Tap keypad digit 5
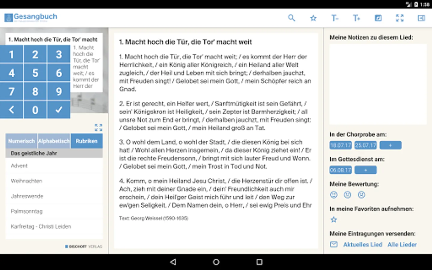The image size is (432, 270). pos(35,73)
